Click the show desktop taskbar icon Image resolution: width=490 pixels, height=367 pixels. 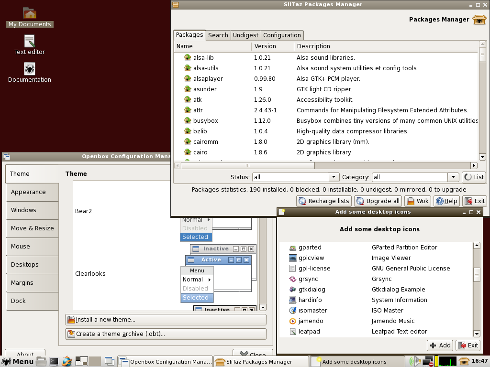(x=110, y=361)
